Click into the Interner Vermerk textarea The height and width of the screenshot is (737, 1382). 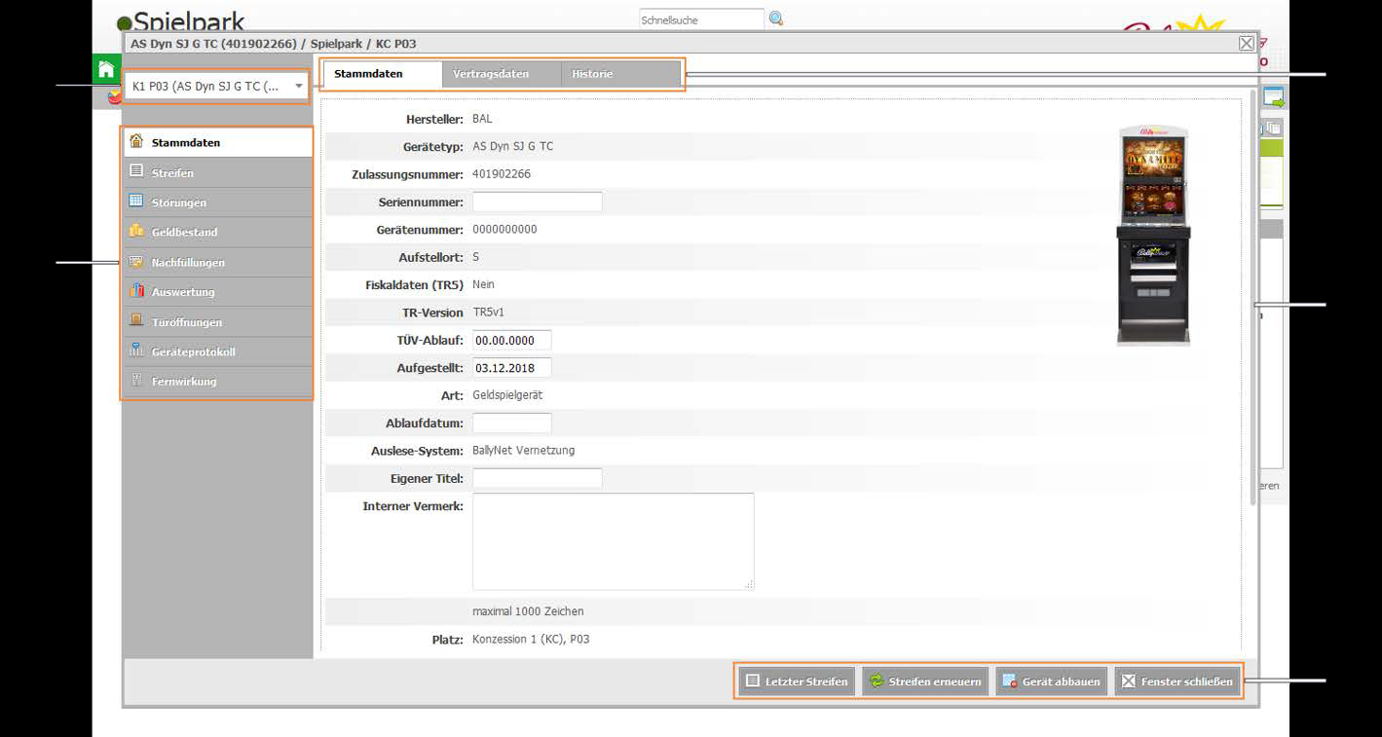(614, 541)
